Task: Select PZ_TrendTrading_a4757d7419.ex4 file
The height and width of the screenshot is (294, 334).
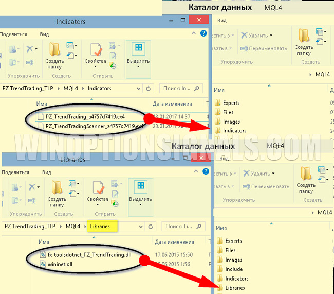Action: point(85,116)
